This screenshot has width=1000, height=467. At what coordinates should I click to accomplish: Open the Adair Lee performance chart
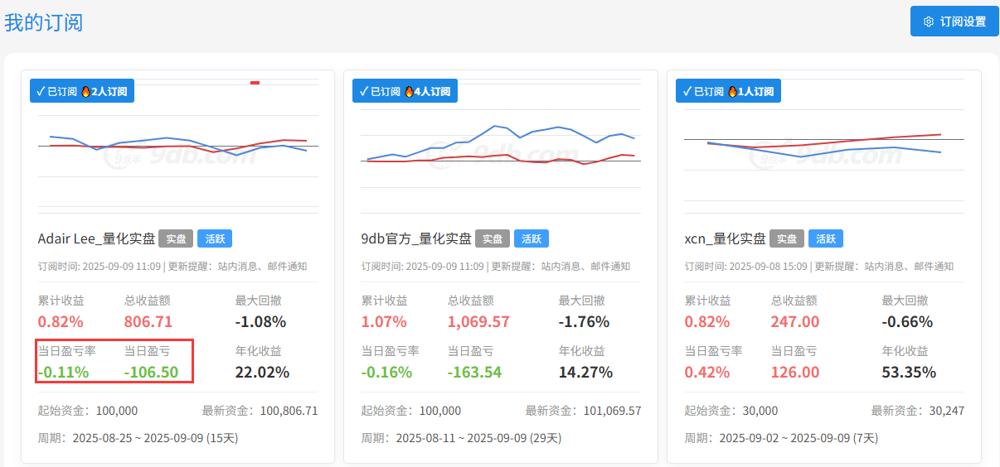[177, 153]
